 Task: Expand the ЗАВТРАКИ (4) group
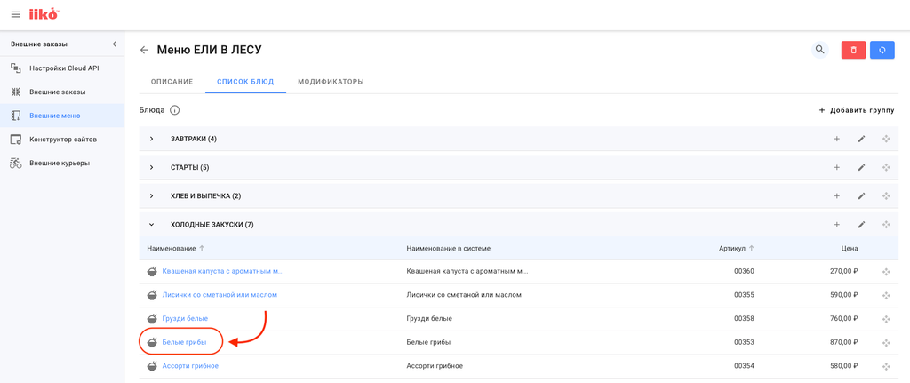[152, 139]
